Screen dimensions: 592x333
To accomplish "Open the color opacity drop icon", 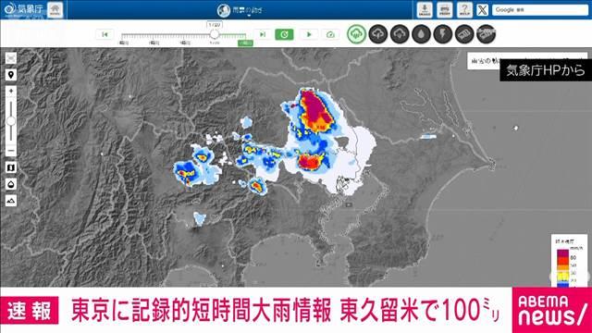I will tap(11, 184).
